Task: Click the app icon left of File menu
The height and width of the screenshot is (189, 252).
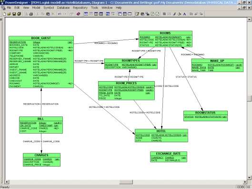Action: click(x=3, y=8)
